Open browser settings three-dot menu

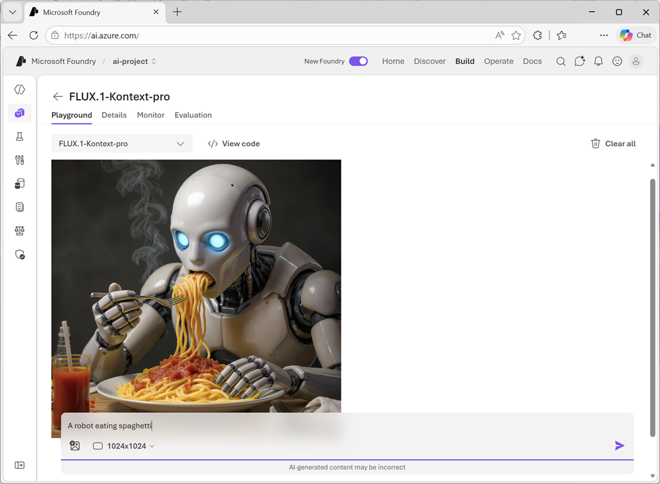click(x=603, y=35)
